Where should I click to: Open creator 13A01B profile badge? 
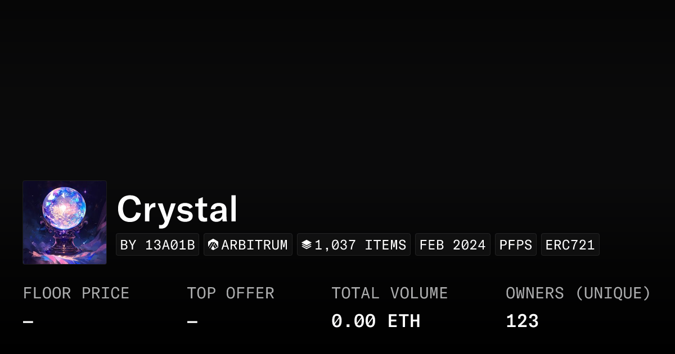pos(157,245)
